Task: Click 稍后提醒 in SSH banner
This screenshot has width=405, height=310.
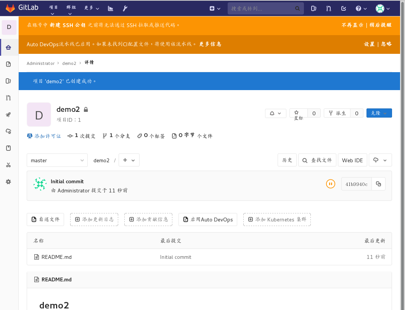Action: [381, 25]
